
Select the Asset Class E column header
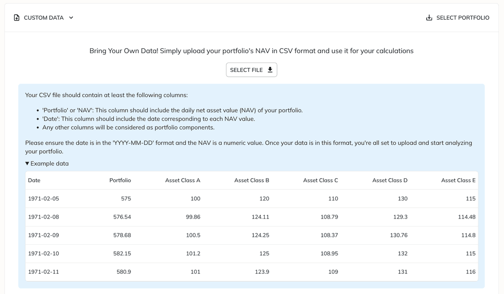click(x=458, y=180)
